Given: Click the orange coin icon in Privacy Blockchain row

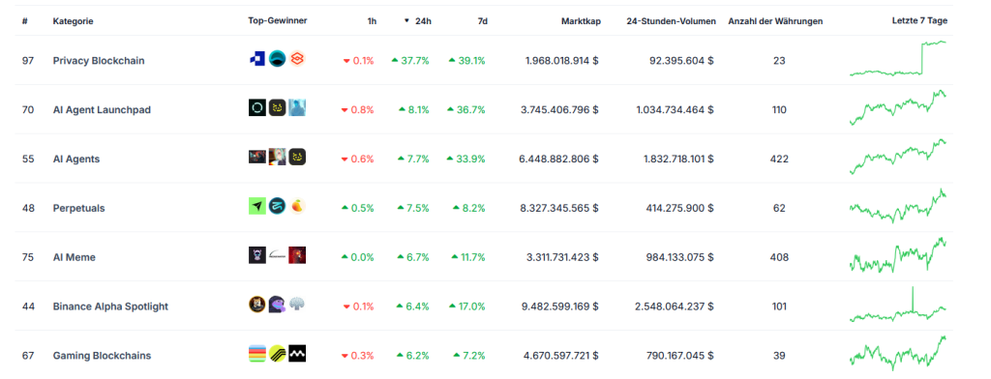Looking at the screenshot, I should tap(298, 59).
